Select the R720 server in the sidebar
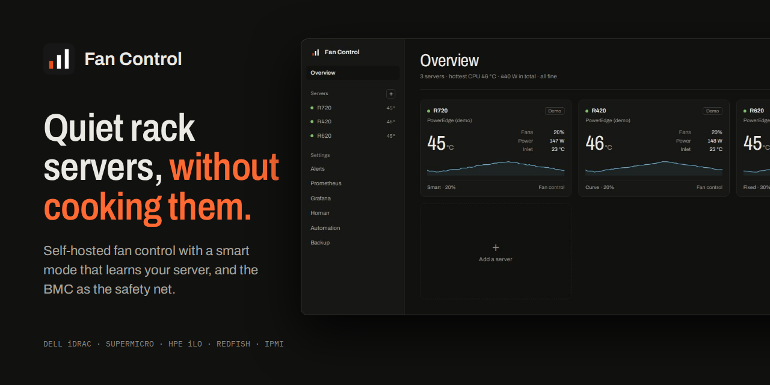770x385 pixels. click(353, 108)
